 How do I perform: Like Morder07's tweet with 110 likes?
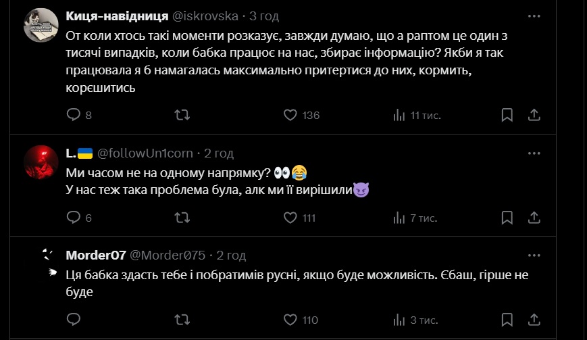point(290,319)
